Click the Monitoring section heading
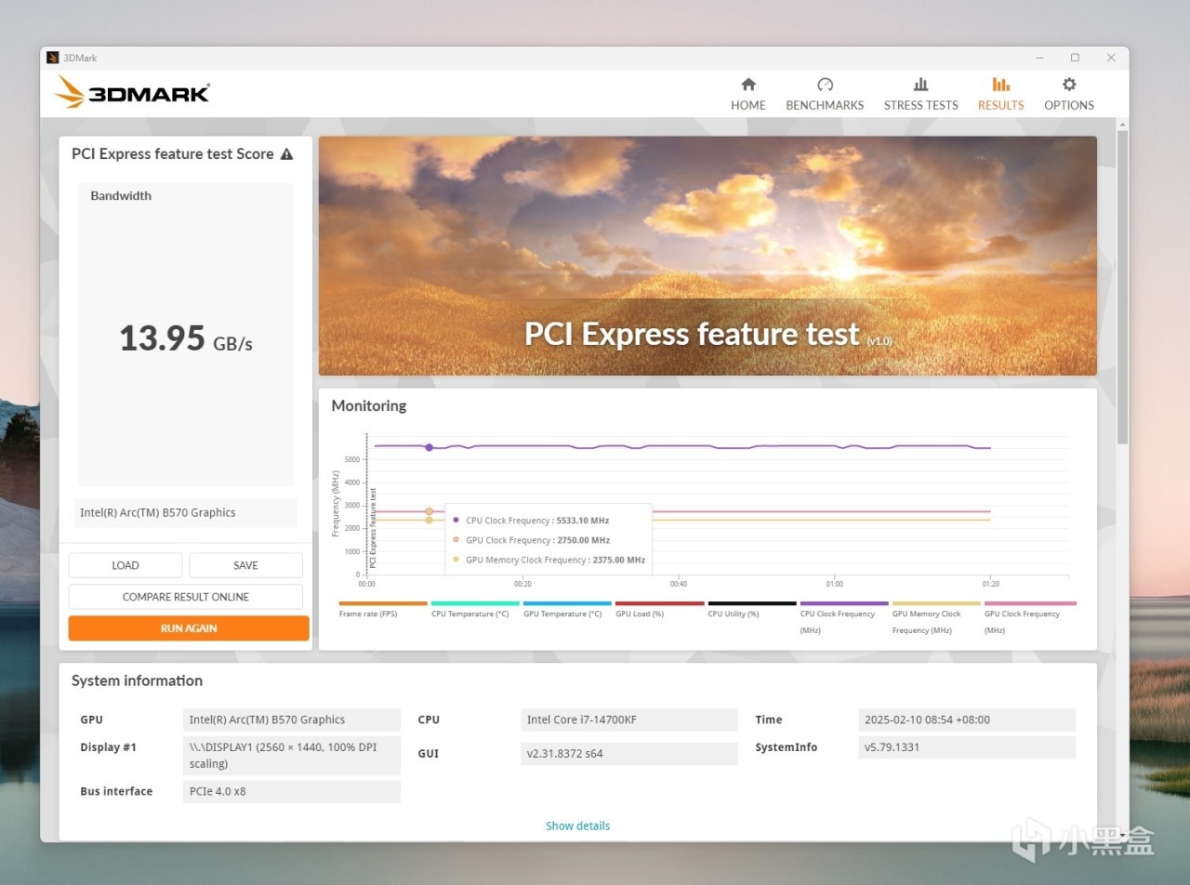The image size is (1190, 885). point(369,405)
